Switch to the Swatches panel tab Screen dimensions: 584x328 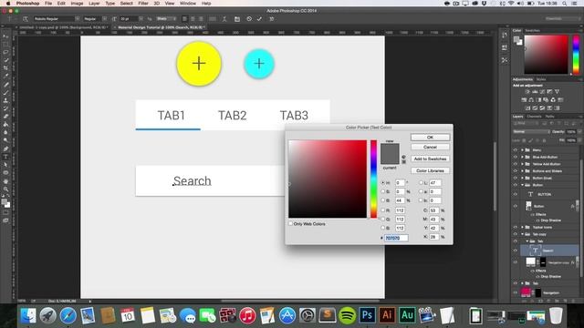point(533,30)
